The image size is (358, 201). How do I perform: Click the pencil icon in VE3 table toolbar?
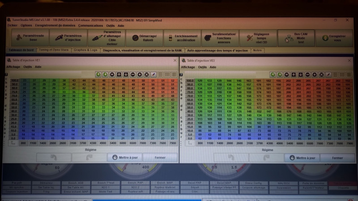(328, 74)
